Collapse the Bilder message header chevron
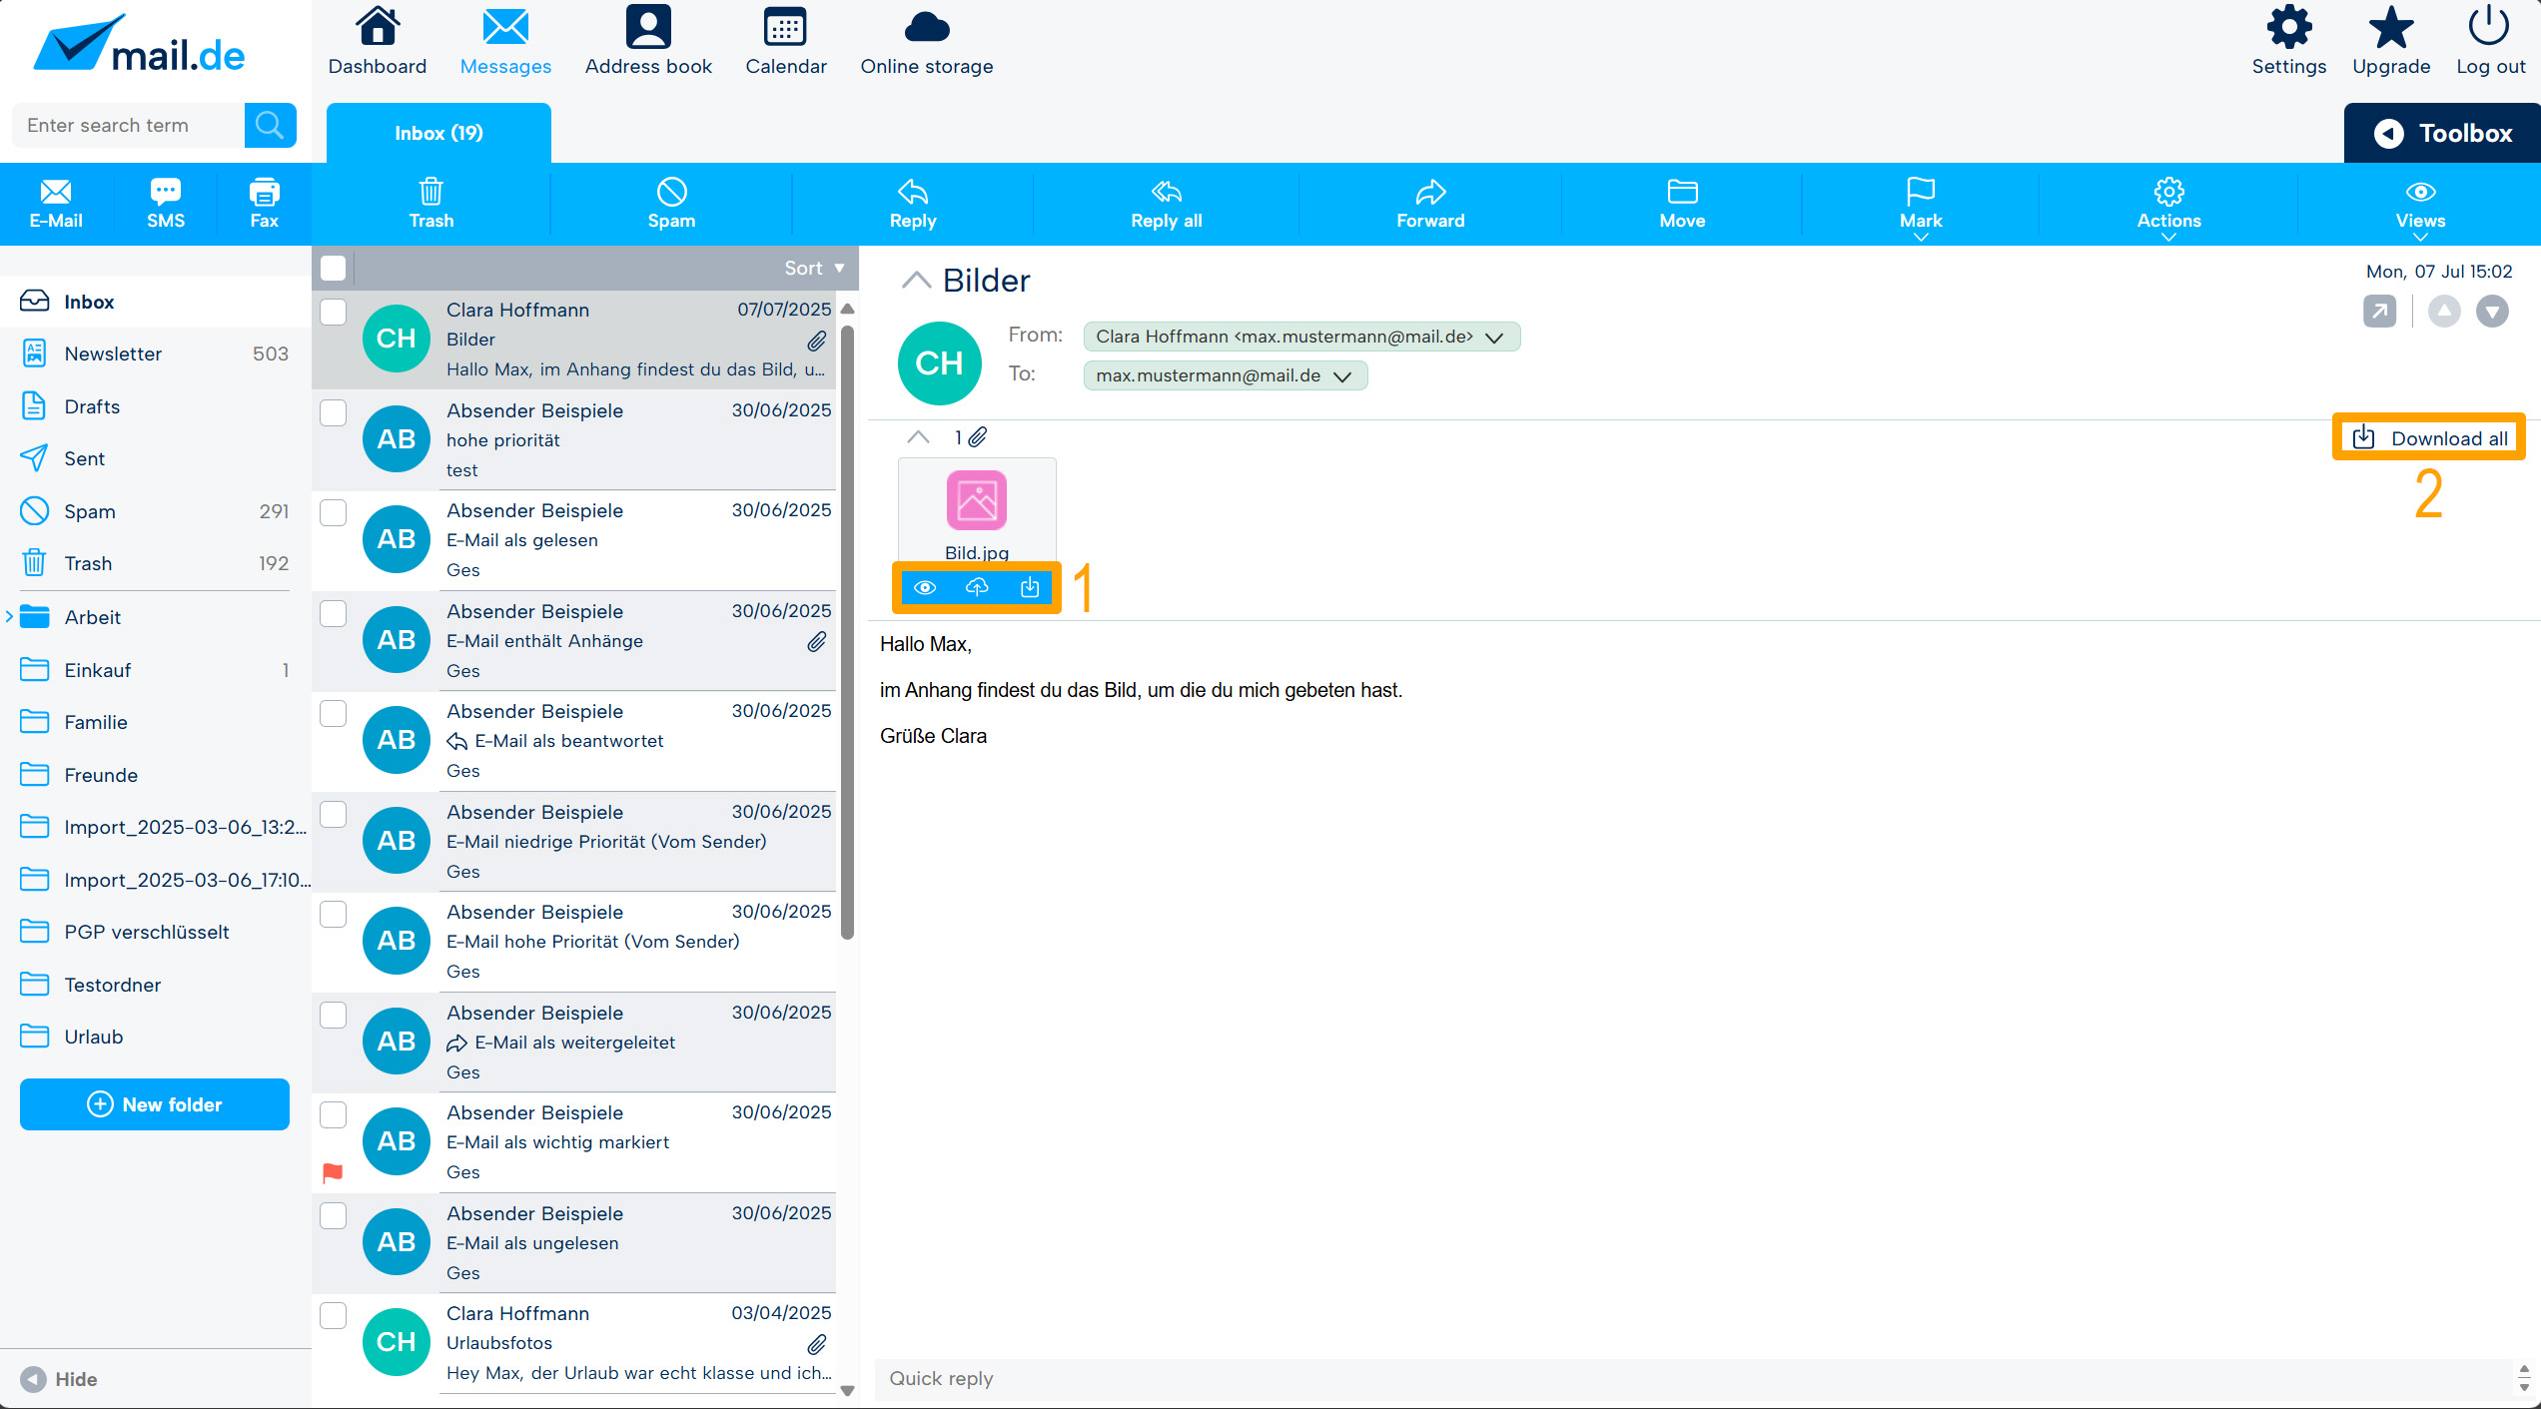The height and width of the screenshot is (1409, 2541). click(x=916, y=281)
